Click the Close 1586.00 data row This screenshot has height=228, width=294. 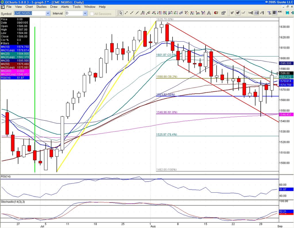[x=15, y=36]
